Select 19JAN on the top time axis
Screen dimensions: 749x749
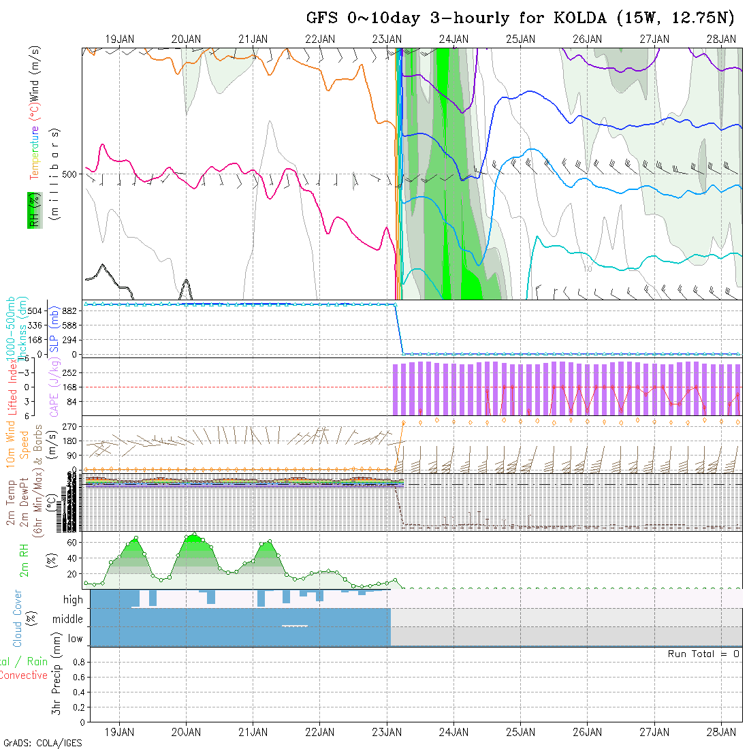(x=120, y=39)
